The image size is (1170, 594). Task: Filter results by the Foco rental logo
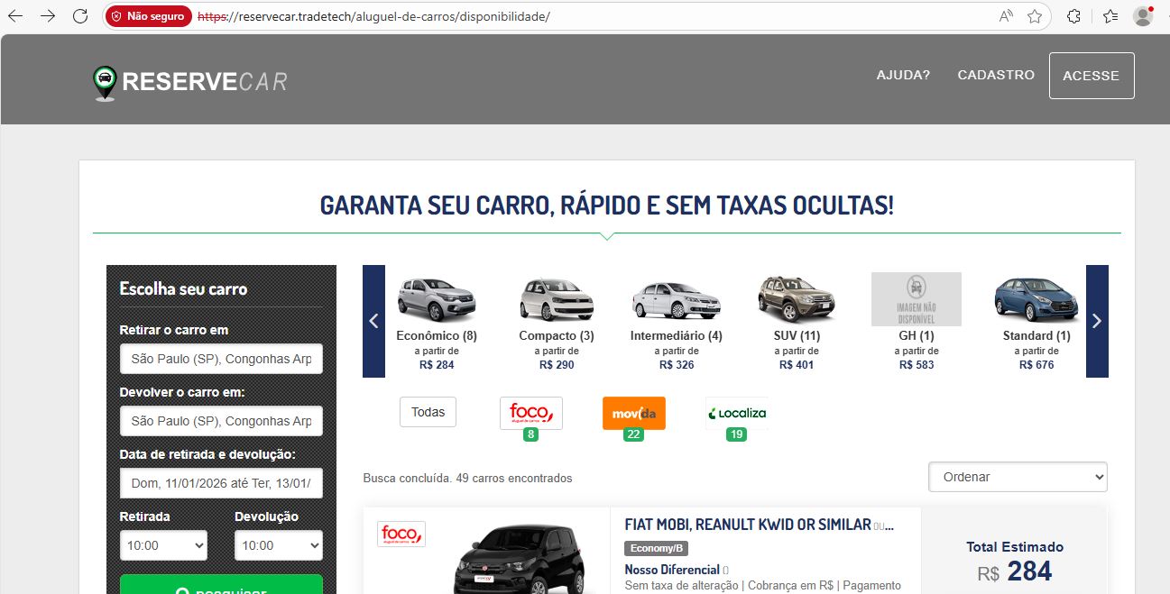[x=530, y=413]
